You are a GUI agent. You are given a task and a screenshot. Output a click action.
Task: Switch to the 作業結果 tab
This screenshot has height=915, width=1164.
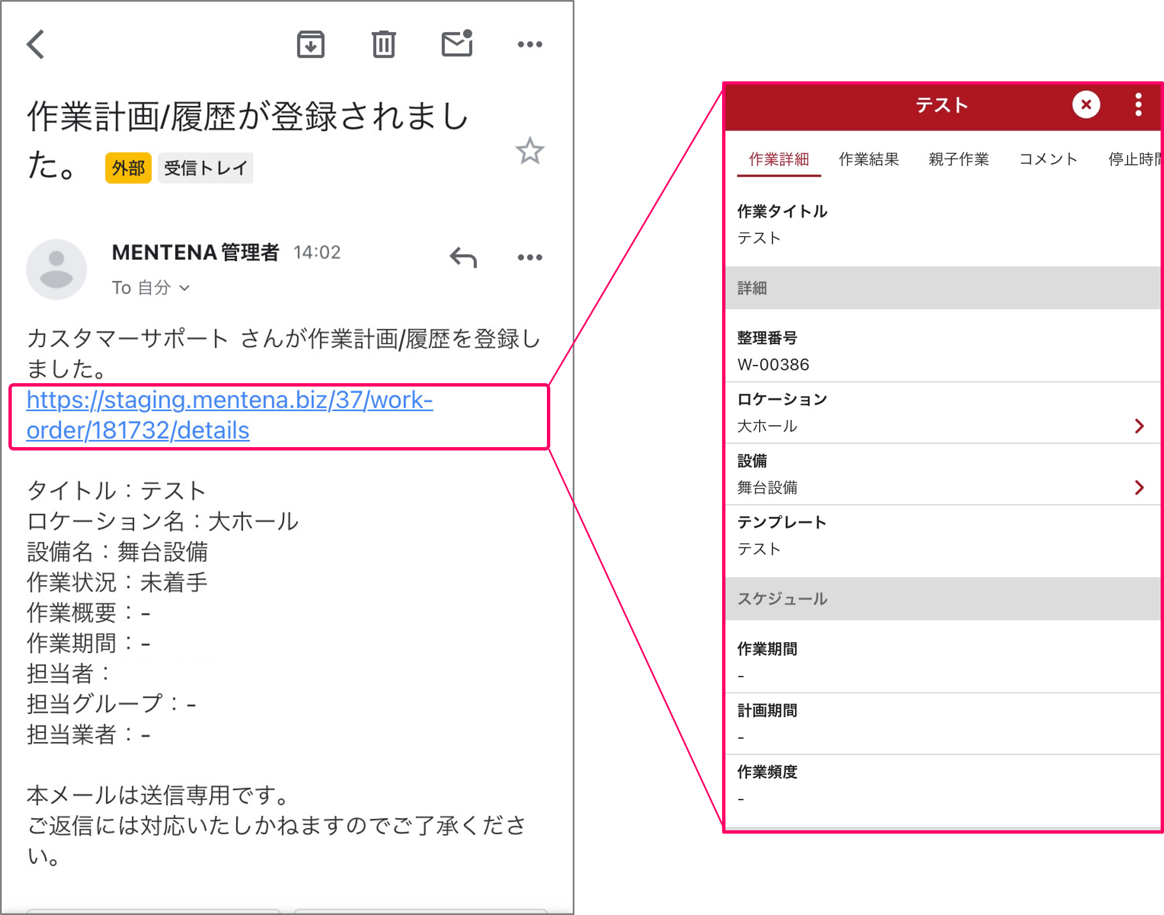[x=869, y=160]
